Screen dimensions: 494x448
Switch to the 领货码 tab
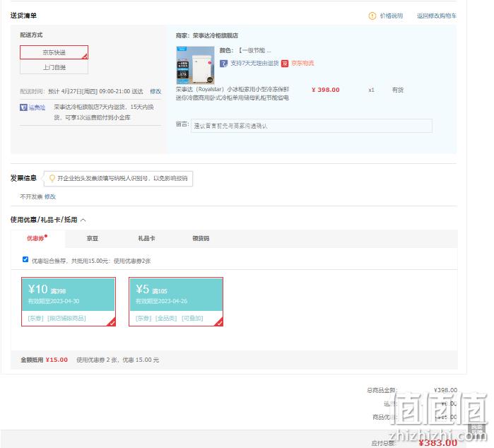201,239
